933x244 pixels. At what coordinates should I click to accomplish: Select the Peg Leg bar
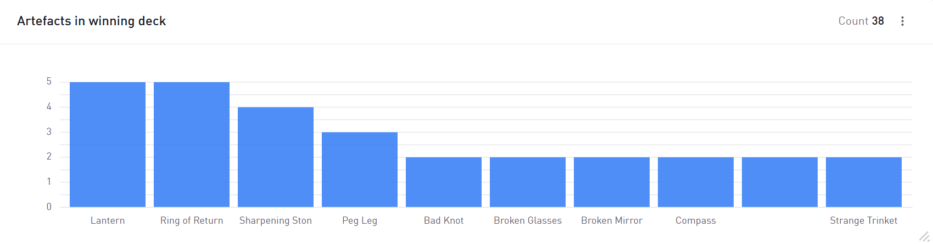(360, 169)
